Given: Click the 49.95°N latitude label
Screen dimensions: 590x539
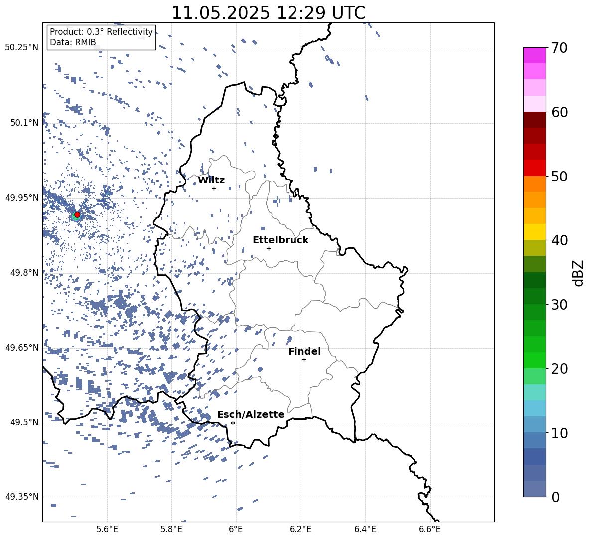Looking at the screenshot, I should click(x=22, y=197).
